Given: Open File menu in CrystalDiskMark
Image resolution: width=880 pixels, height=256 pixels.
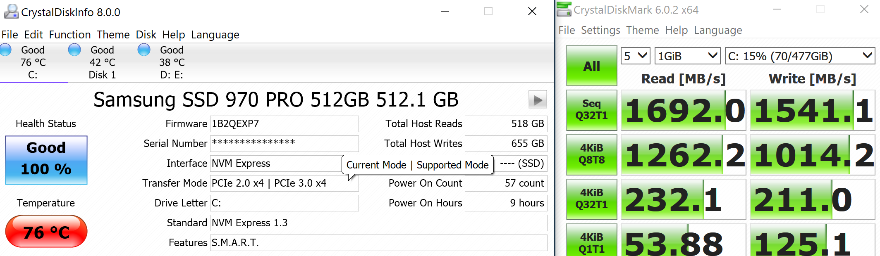Looking at the screenshot, I should click(x=567, y=30).
